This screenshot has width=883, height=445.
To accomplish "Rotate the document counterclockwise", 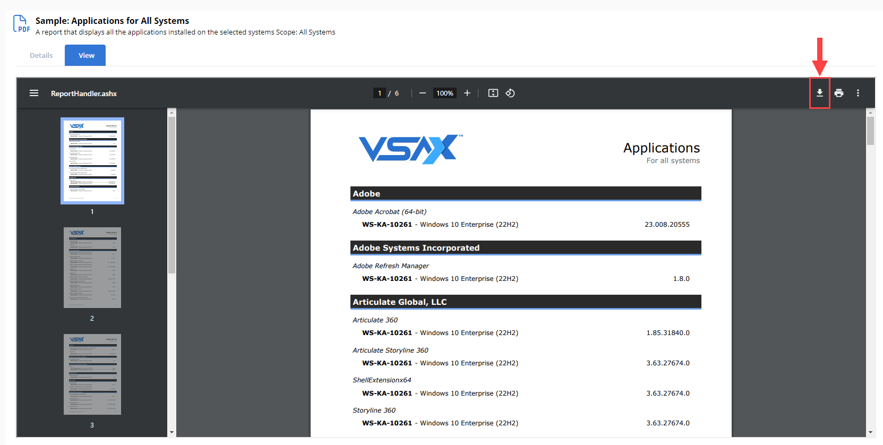I will pyautogui.click(x=510, y=93).
